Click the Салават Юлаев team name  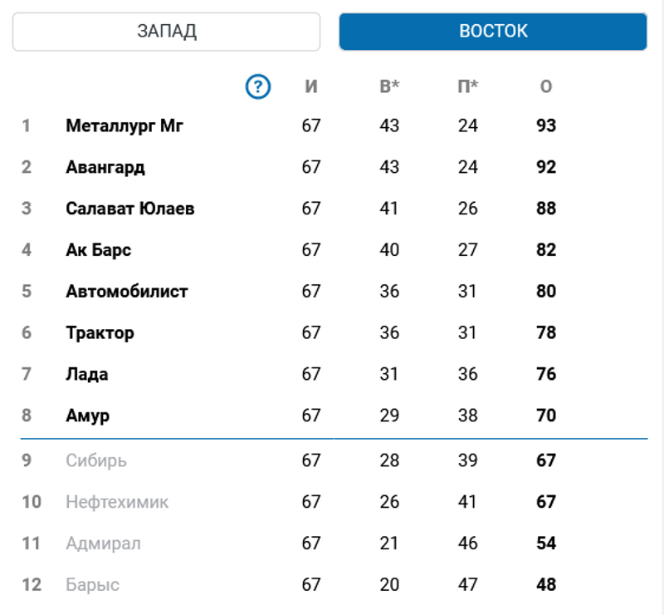click(130, 209)
